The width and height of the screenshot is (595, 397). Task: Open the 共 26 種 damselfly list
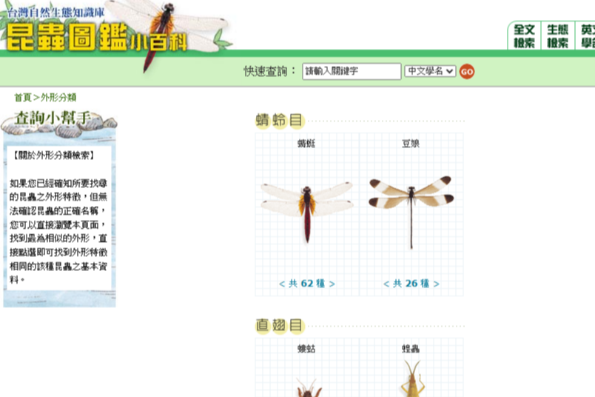[411, 284]
